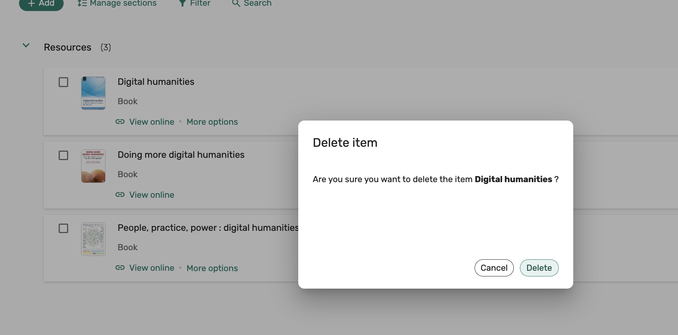Open More options for Digital humanities

click(x=212, y=122)
